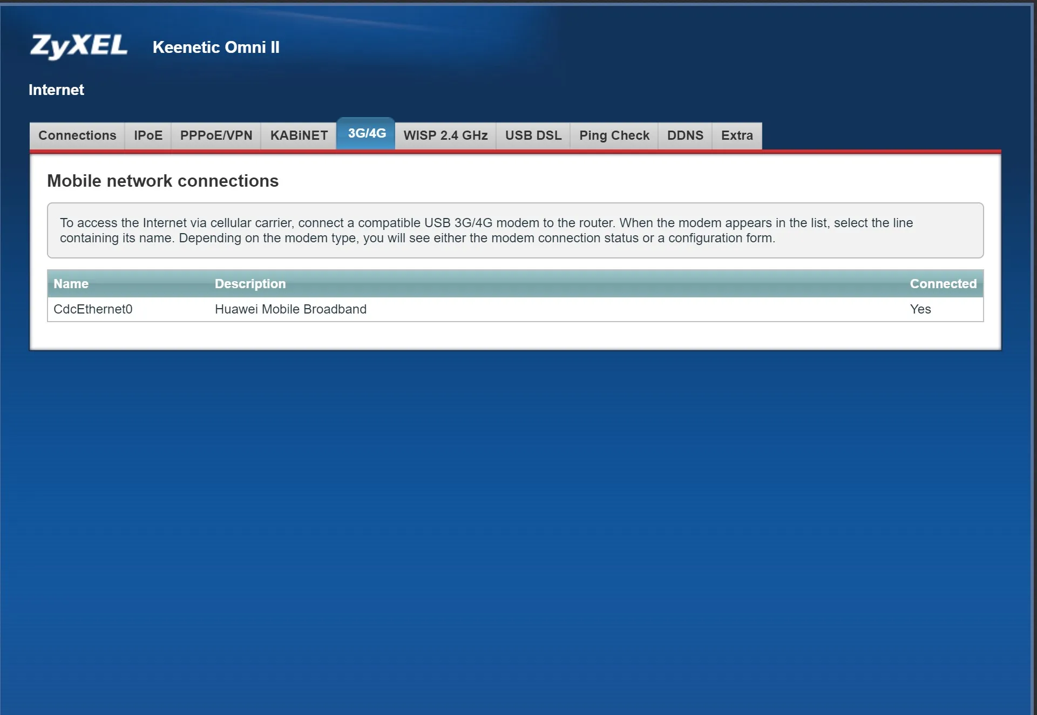
Task: Click the ZyXEL logo
Action: tap(79, 46)
